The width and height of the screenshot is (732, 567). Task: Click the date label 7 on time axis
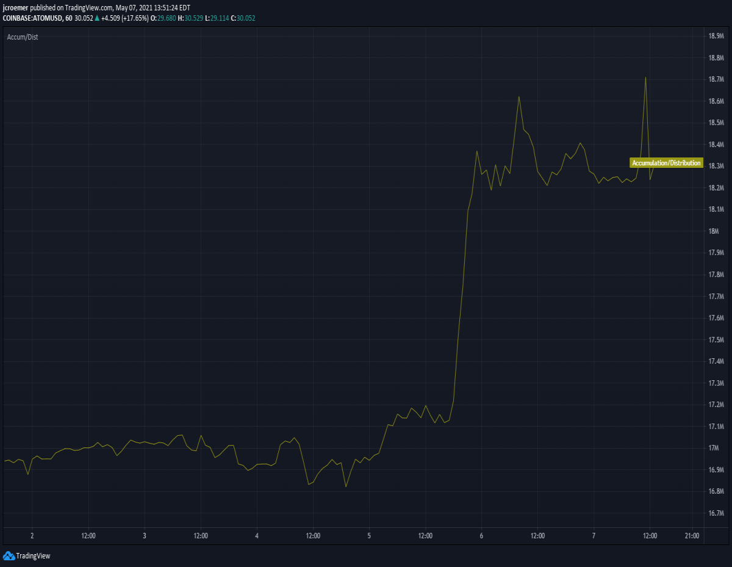[594, 536]
